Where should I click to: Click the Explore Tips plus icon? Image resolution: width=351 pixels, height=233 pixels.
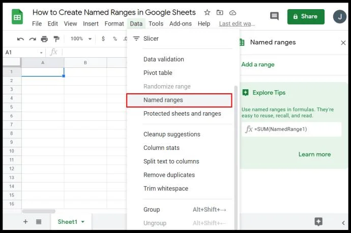(245, 92)
